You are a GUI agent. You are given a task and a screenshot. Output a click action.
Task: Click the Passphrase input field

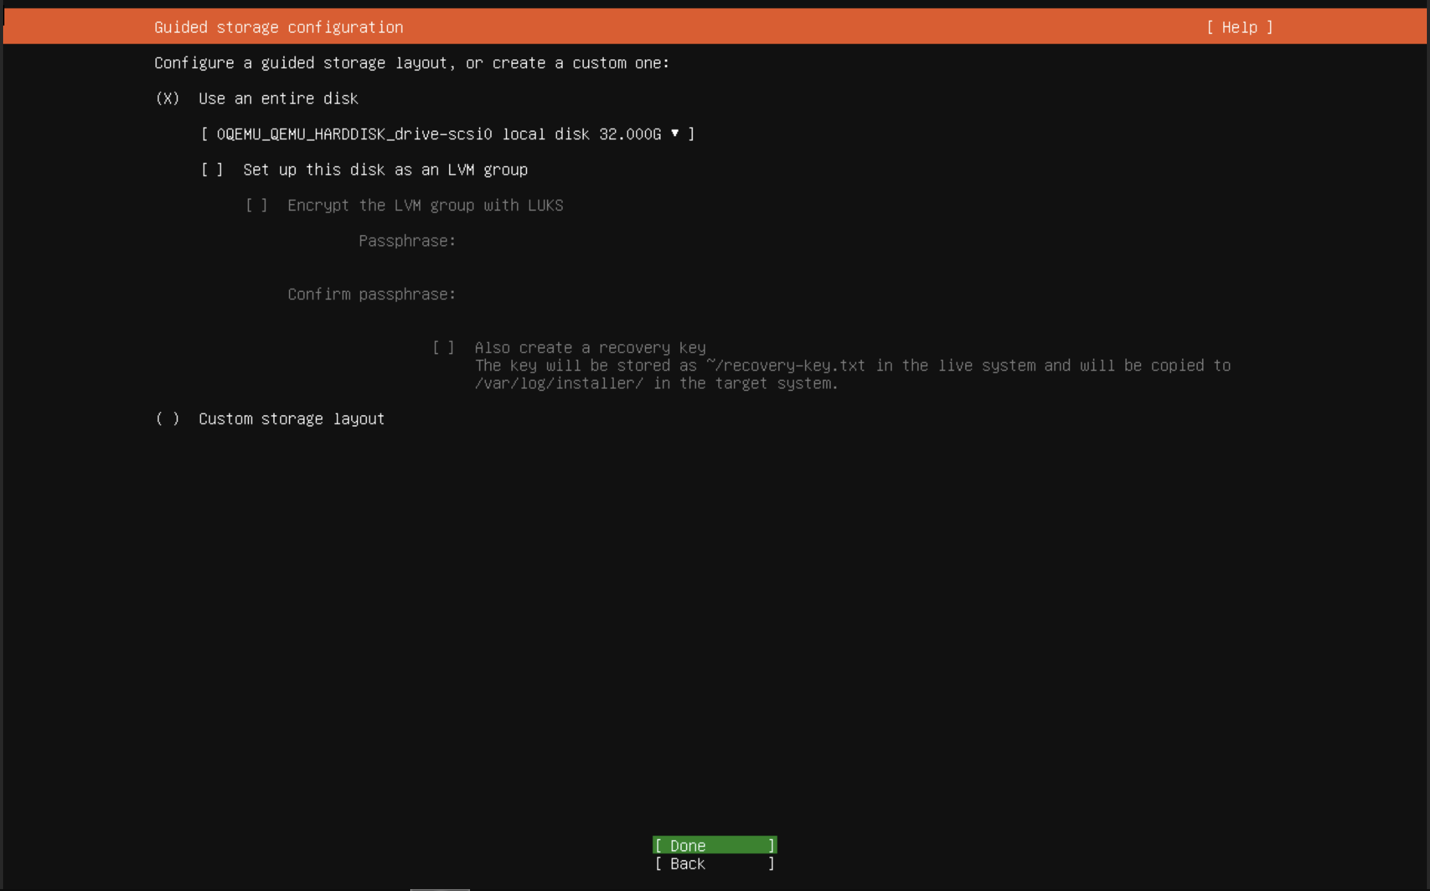pos(561,241)
